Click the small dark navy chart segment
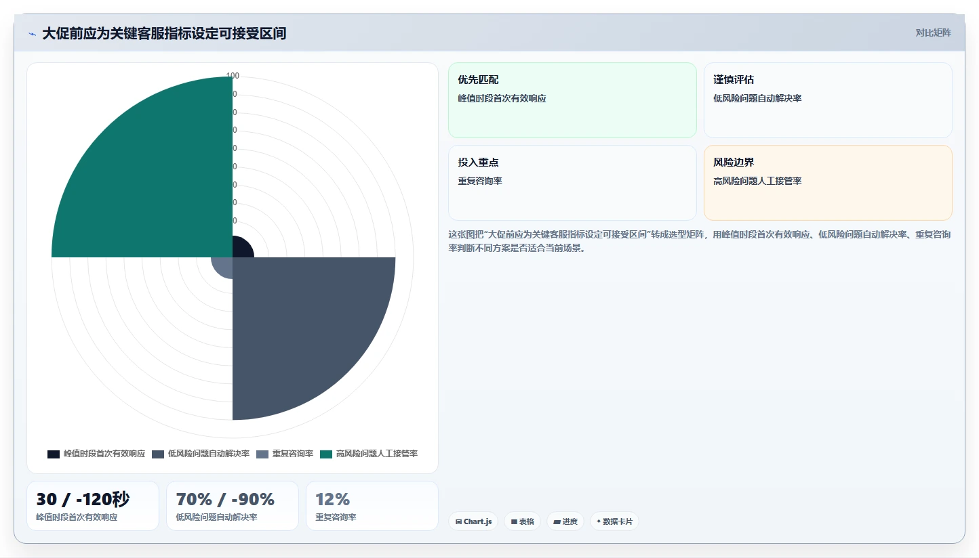This screenshot has height=558, width=979. tap(241, 249)
